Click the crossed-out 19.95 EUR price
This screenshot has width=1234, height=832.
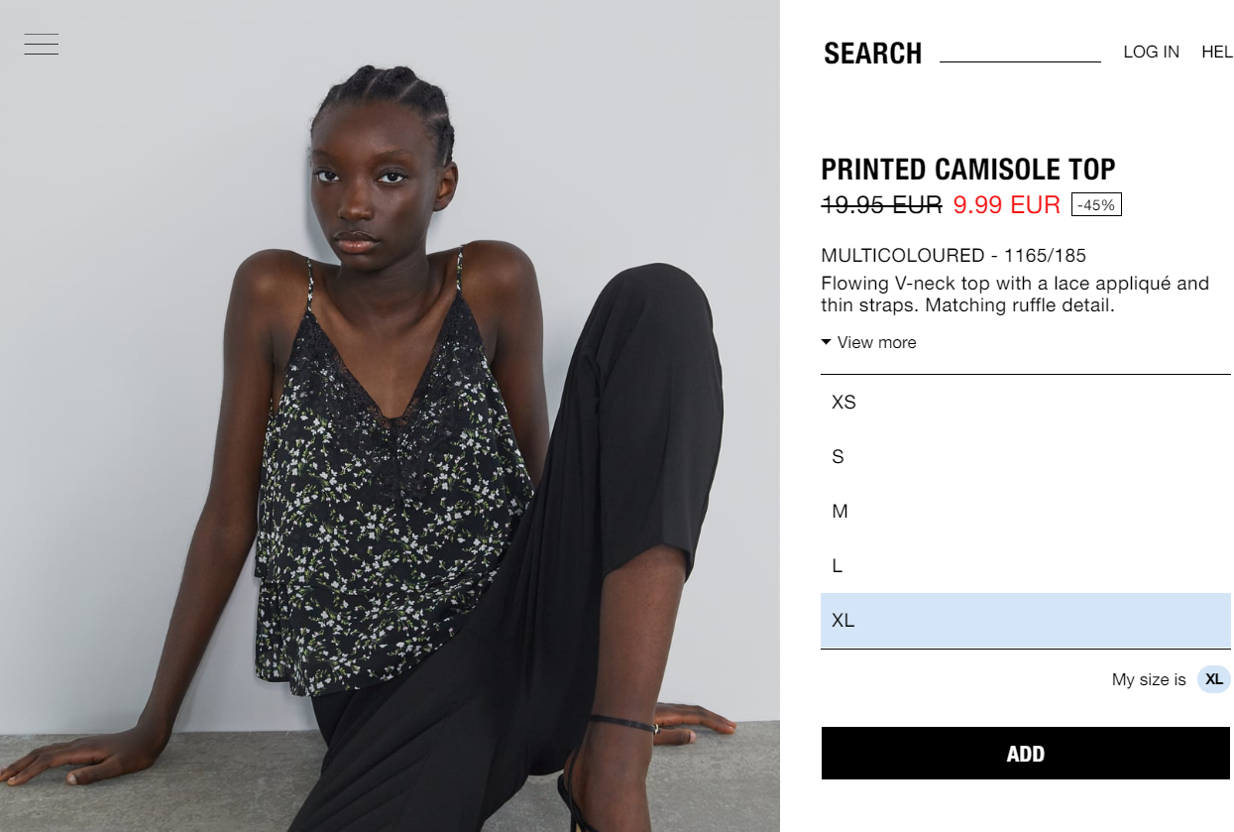[x=882, y=205]
